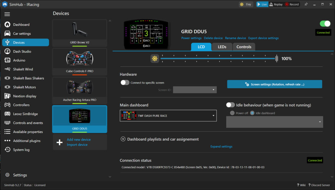
Task: Click the Connected status badge under toggle
Action: (323, 32)
